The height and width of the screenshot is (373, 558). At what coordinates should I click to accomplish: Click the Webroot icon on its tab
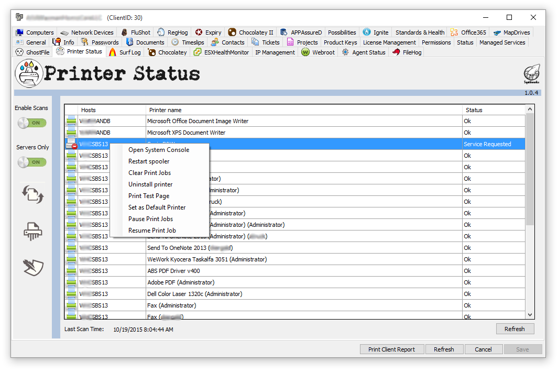tap(305, 52)
